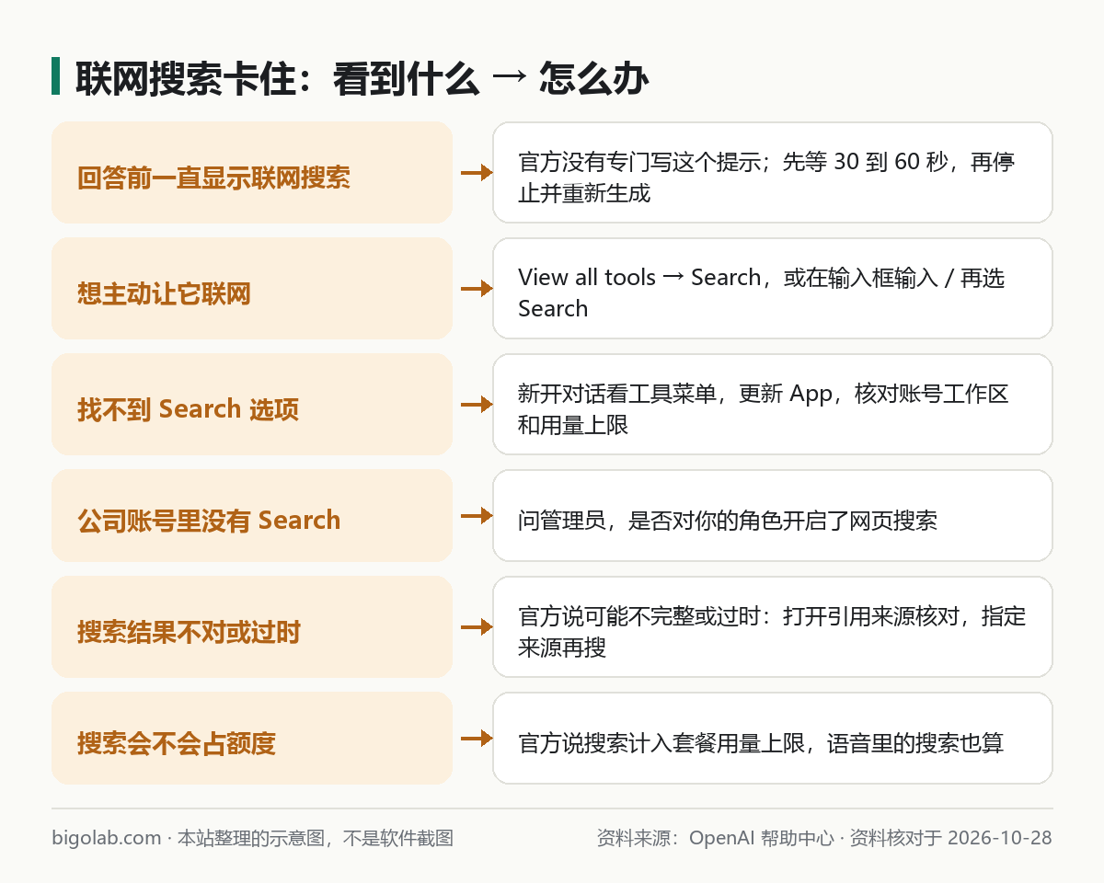This screenshot has width=1104, height=883.
Task: Select the card 回答前一直显示联网搜索
Action: (x=252, y=172)
